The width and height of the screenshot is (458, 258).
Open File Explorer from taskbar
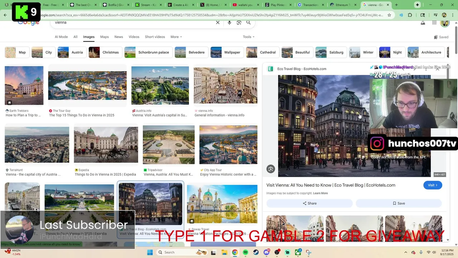coord(224,252)
